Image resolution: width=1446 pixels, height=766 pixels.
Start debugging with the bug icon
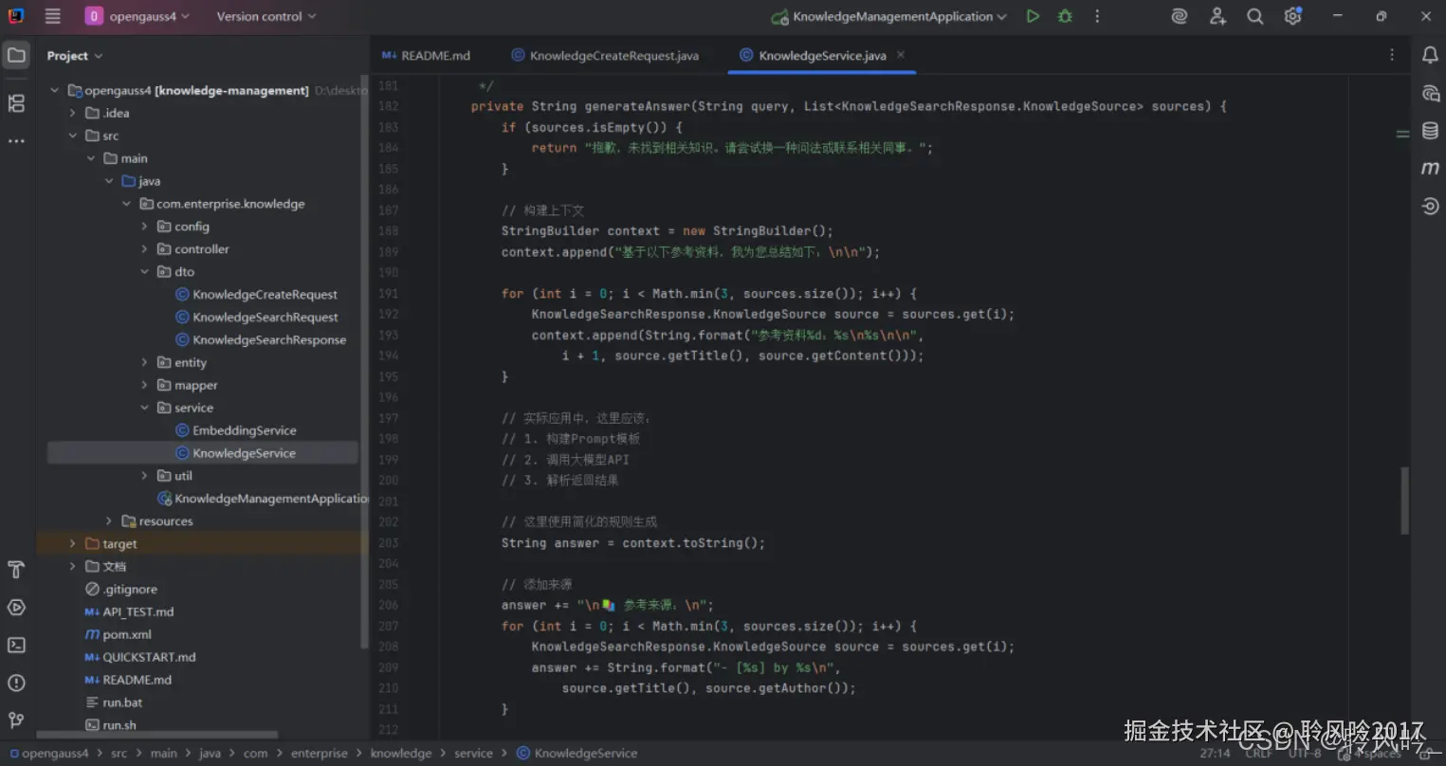1065,16
